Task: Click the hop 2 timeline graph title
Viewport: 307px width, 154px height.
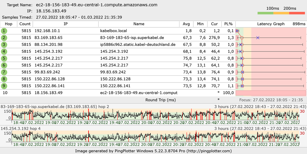Action: click(x=55, y=107)
